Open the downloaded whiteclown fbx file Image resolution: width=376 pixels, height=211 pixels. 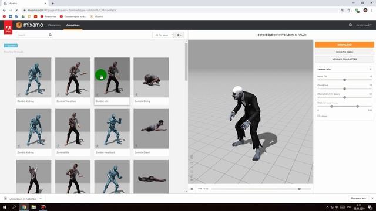click(22, 199)
